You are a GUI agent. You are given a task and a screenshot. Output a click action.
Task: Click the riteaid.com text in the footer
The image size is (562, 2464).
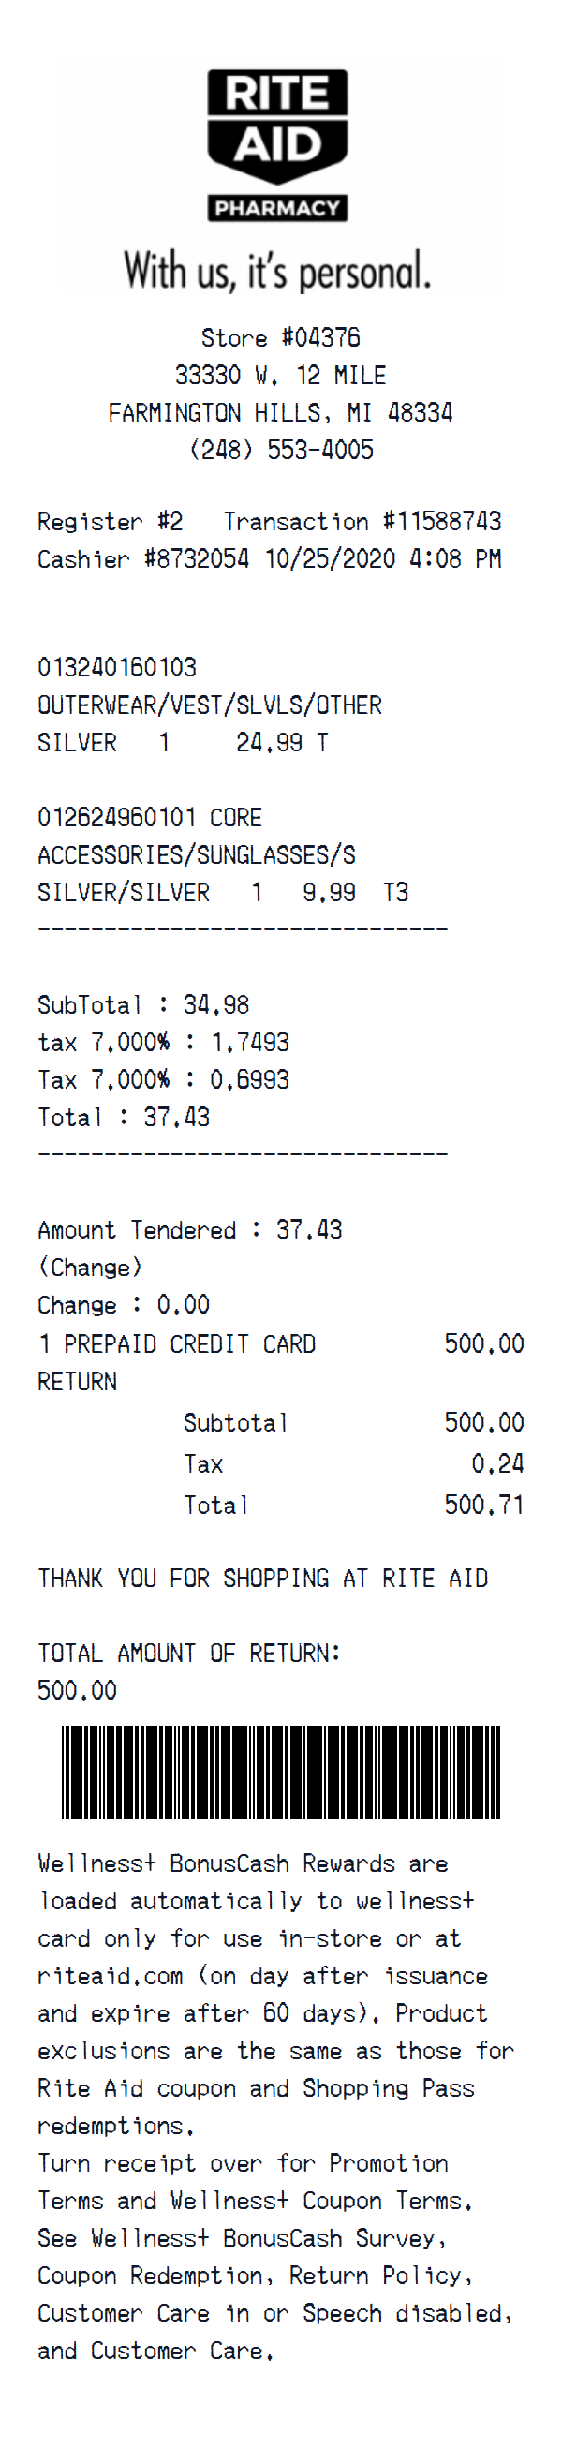pos(111,1975)
